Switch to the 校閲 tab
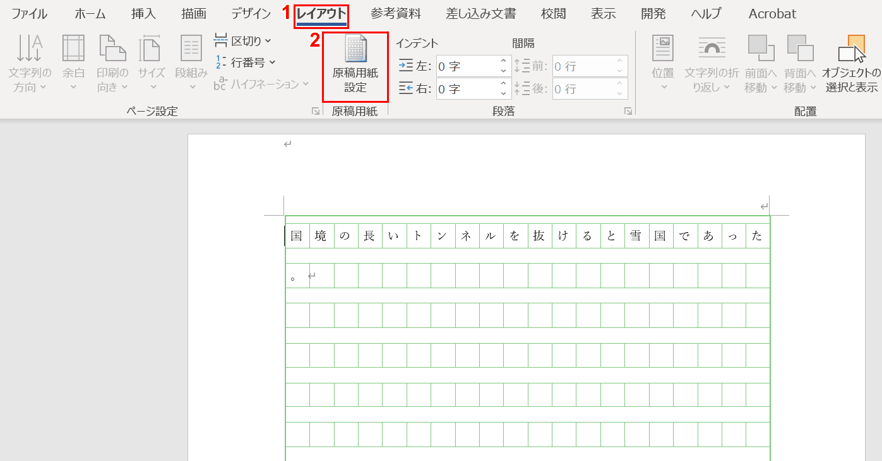The width and height of the screenshot is (882, 461). tap(554, 14)
